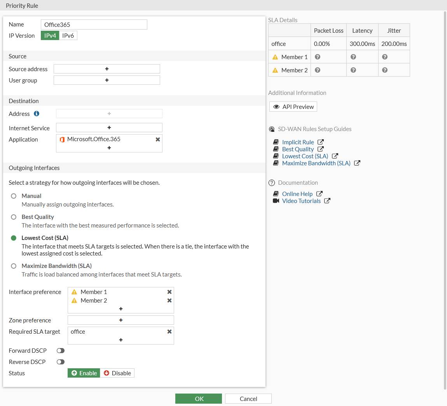Click Member 1 Packet Loss question mark
The height and width of the screenshot is (406, 447).
(318, 57)
